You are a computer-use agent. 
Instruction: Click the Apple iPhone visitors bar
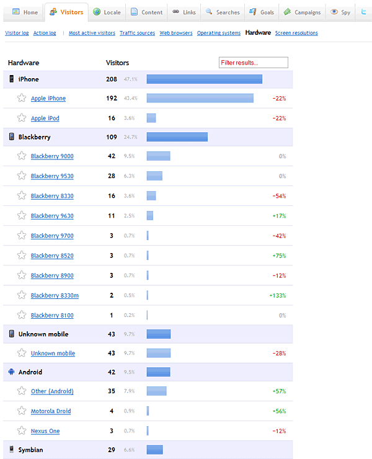200,98
